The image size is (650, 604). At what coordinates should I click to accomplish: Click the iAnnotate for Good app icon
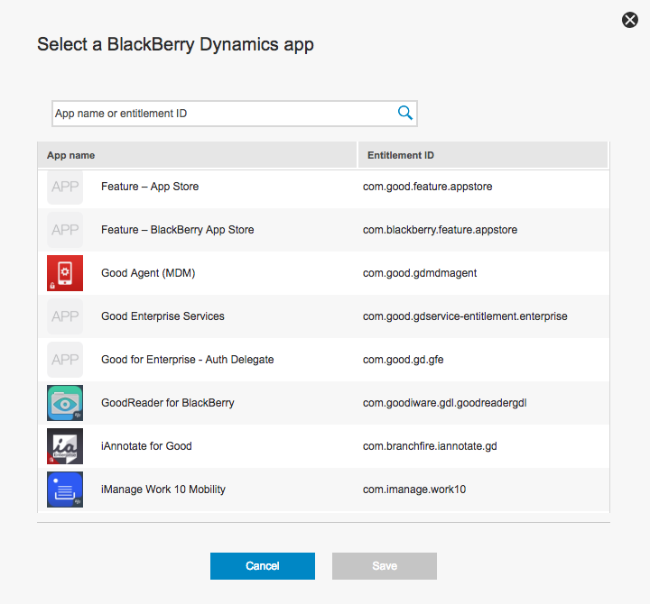(65, 446)
